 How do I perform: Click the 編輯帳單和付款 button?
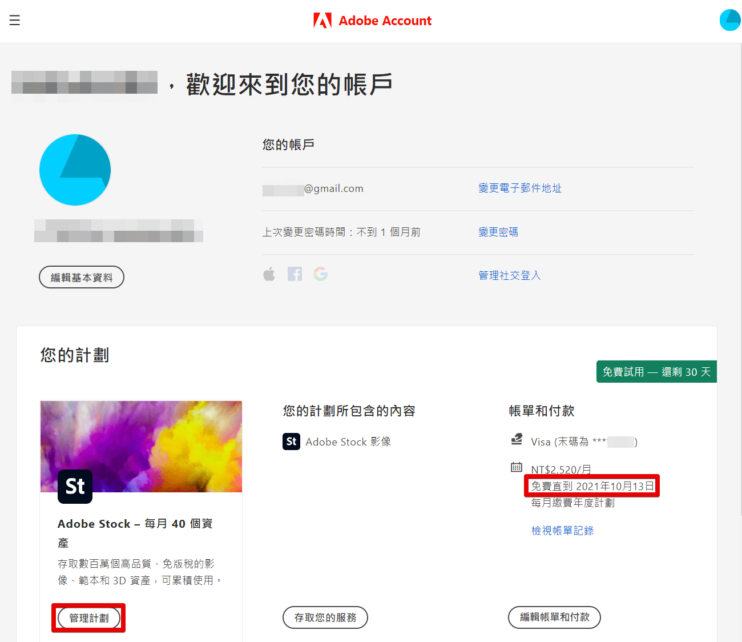(554, 617)
